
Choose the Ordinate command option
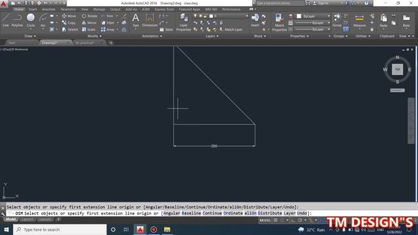(233, 213)
